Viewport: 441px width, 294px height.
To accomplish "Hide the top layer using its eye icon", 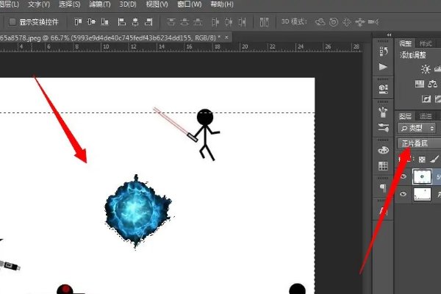I will [403, 176].
